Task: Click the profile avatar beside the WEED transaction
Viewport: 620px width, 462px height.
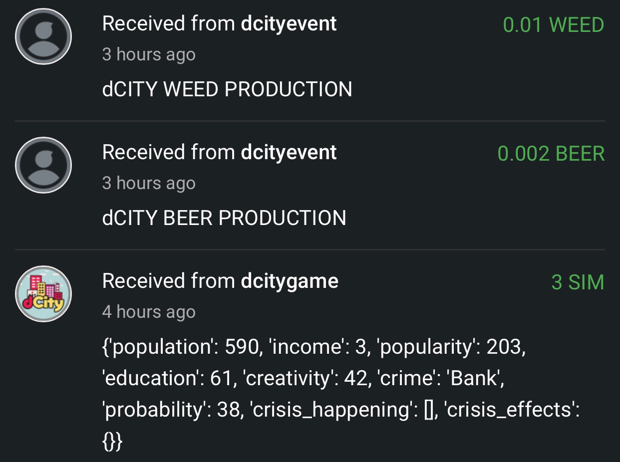Action: (x=43, y=36)
